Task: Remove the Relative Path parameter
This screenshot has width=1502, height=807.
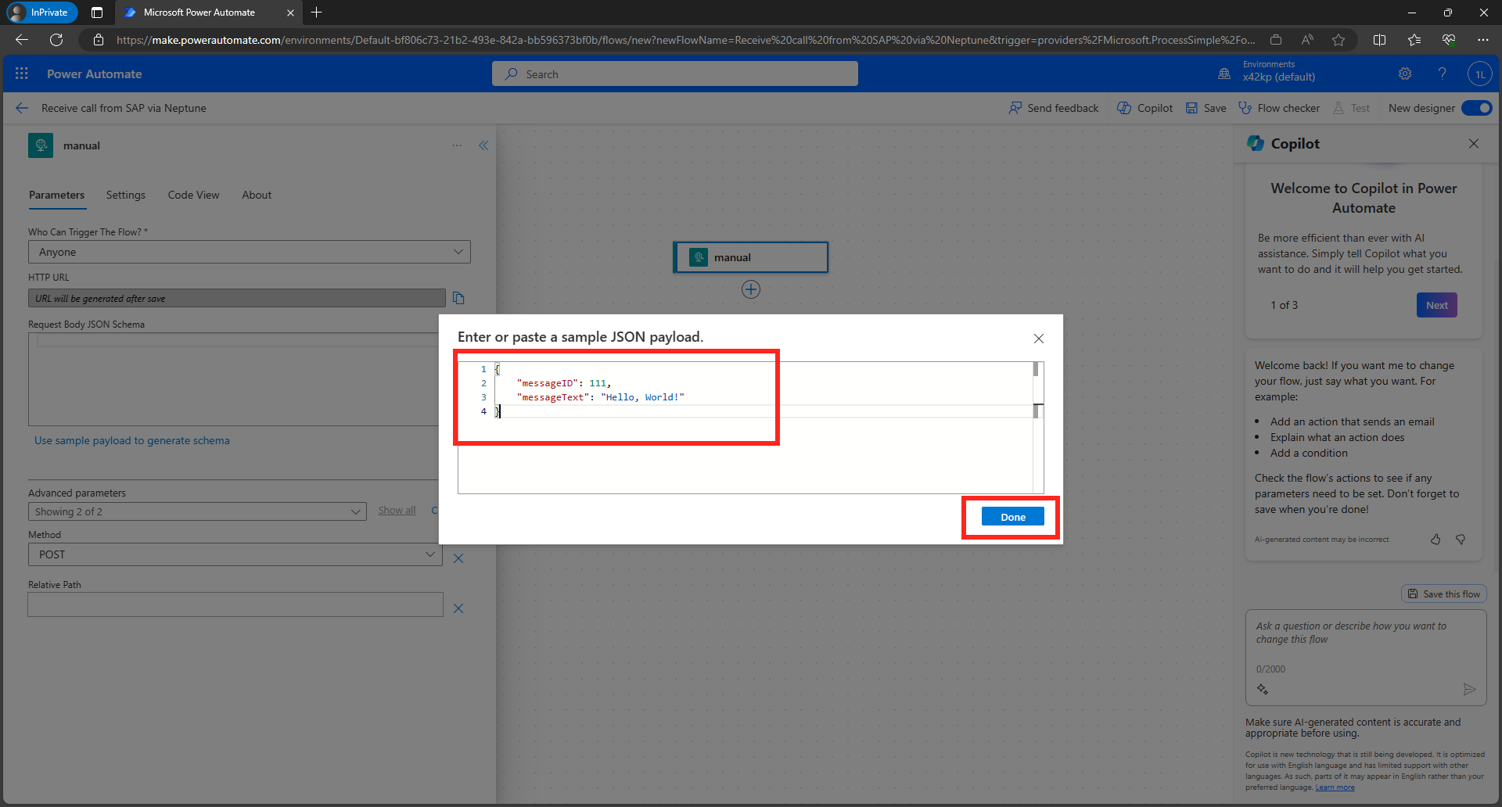Action: [x=458, y=608]
